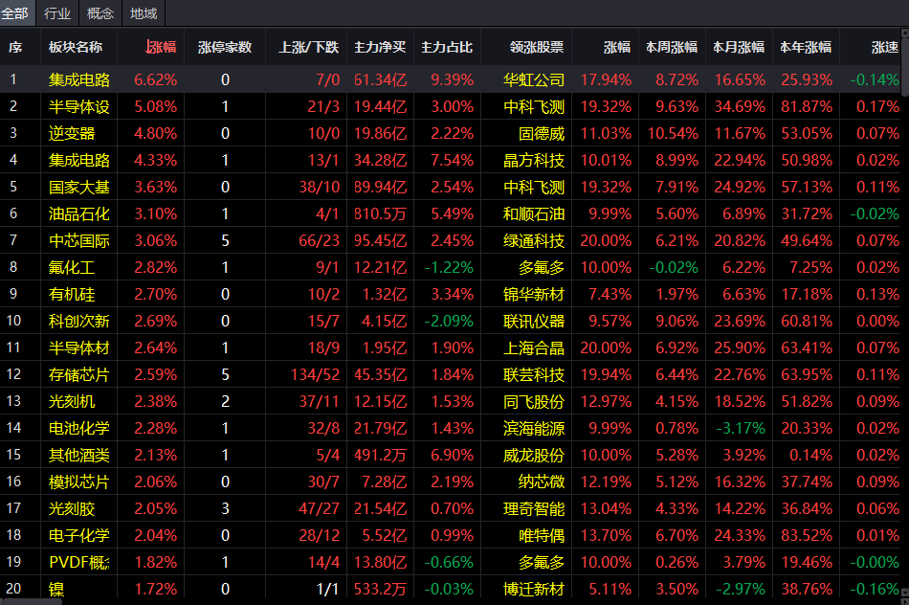Click net buy value 61.34亿

pyautogui.click(x=380, y=80)
